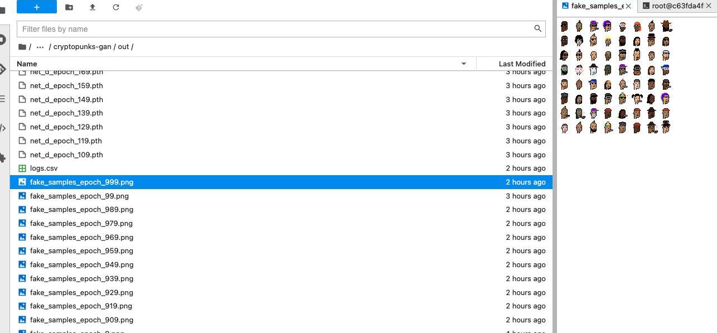The width and height of the screenshot is (717, 333).
Task: Focus the Filter files by name field
Action: [x=276, y=29]
